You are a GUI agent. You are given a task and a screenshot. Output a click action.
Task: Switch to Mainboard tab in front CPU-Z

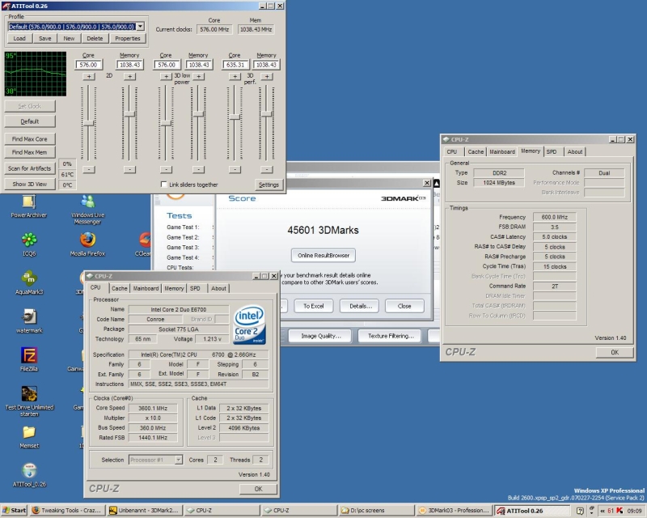(146, 288)
